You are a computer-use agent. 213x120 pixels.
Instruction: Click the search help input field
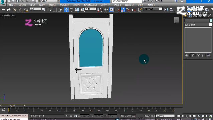[x=127, y=1]
